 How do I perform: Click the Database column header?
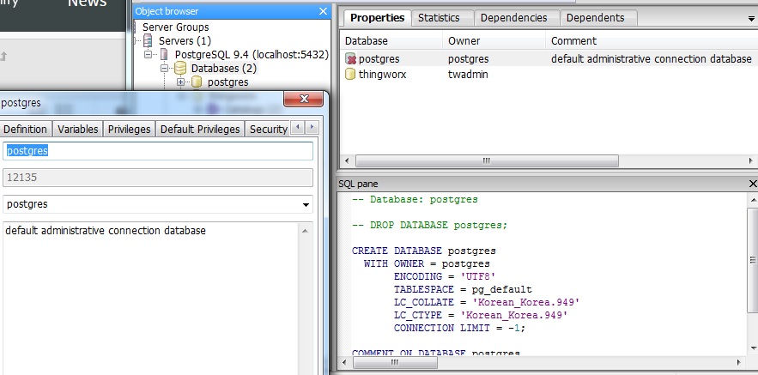[391, 41]
